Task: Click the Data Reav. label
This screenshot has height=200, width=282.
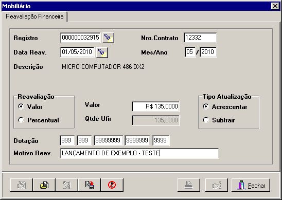Action: point(30,52)
